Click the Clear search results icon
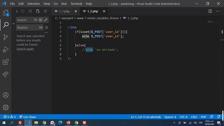The height and width of the screenshot is (126, 224). click(x=30, y=11)
